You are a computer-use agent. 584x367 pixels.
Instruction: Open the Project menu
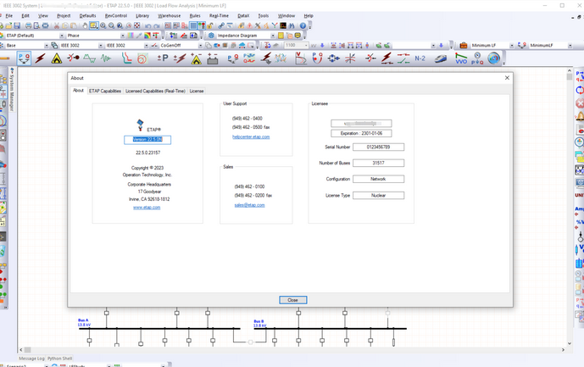[x=64, y=15]
